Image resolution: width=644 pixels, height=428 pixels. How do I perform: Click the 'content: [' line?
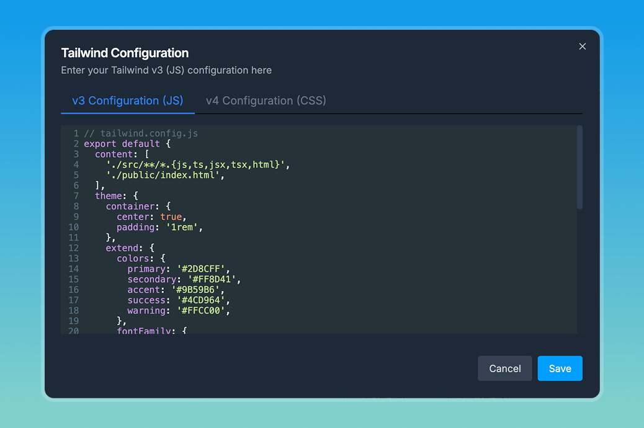(122, 154)
